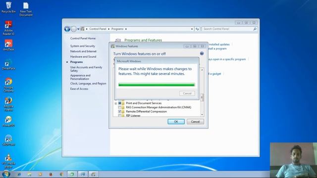The height and width of the screenshot is (178, 317).
Task: Go to Hardware and Sound category
Action: coord(83,57)
